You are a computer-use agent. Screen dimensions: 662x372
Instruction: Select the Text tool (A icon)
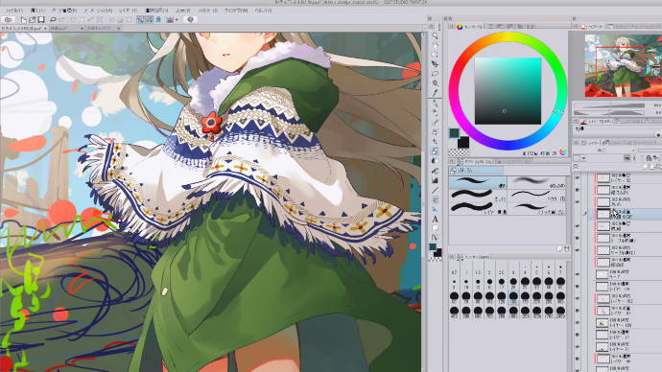coord(435,219)
